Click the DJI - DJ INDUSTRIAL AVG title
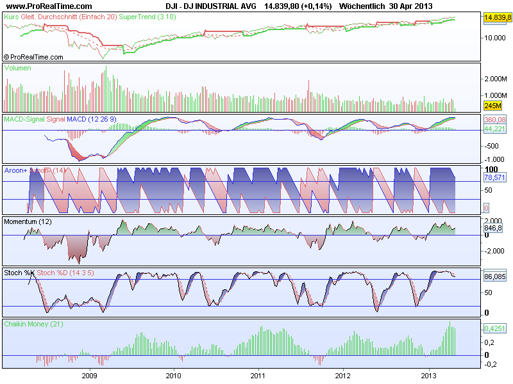The height and width of the screenshot is (384, 513). 211,6
